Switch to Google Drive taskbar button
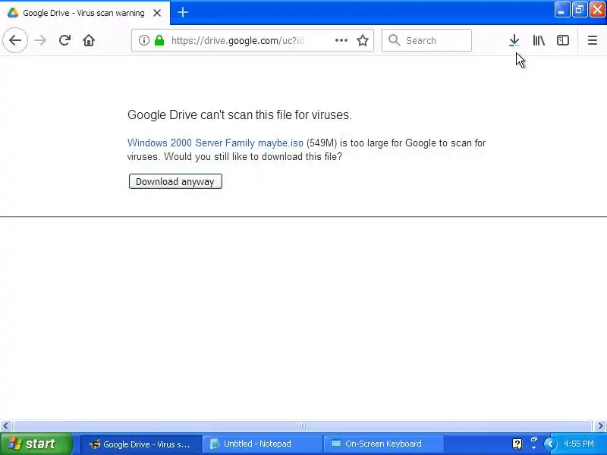This screenshot has height=455, width=607. pos(141,444)
